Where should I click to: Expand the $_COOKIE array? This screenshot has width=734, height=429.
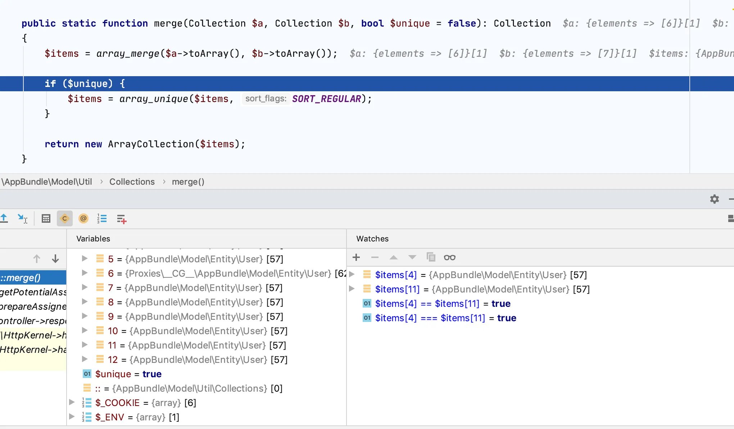(x=72, y=402)
